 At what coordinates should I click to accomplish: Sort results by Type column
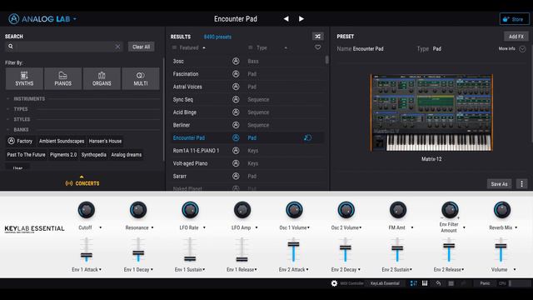tap(262, 48)
